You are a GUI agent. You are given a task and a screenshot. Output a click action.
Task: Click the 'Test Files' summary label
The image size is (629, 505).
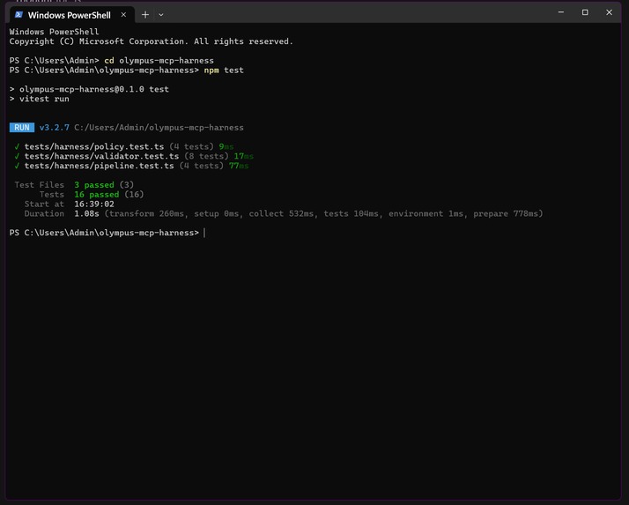click(40, 185)
